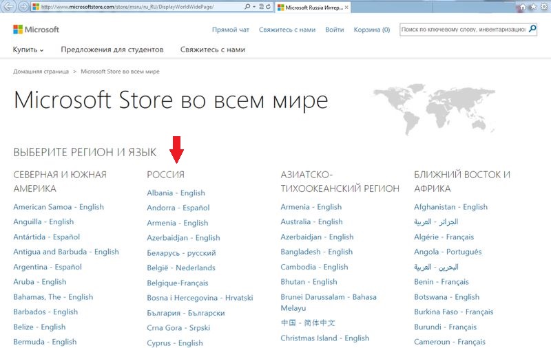Click the Microsoft logo
Viewport: 551px width, 348px height.
click(37, 30)
